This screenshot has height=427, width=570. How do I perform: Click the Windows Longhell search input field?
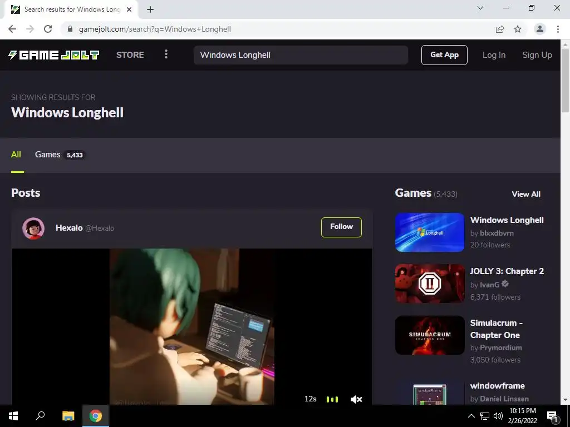(x=301, y=55)
